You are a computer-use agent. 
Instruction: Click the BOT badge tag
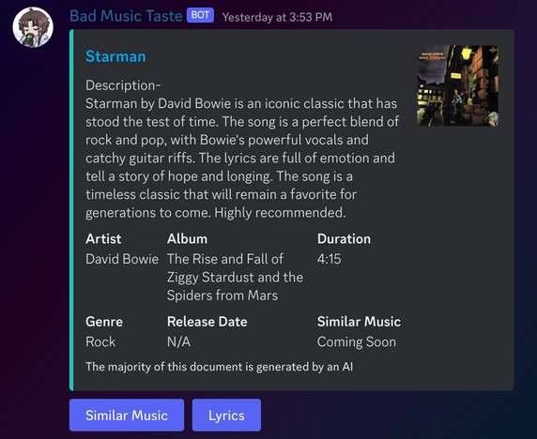click(200, 15)
